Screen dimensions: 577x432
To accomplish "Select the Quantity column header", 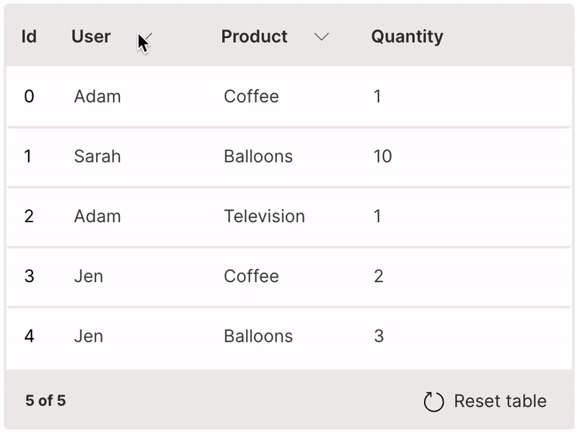I will (x=407, y=37).
